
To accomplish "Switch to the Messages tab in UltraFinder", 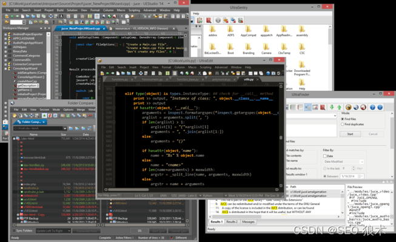I will [248, 221].
